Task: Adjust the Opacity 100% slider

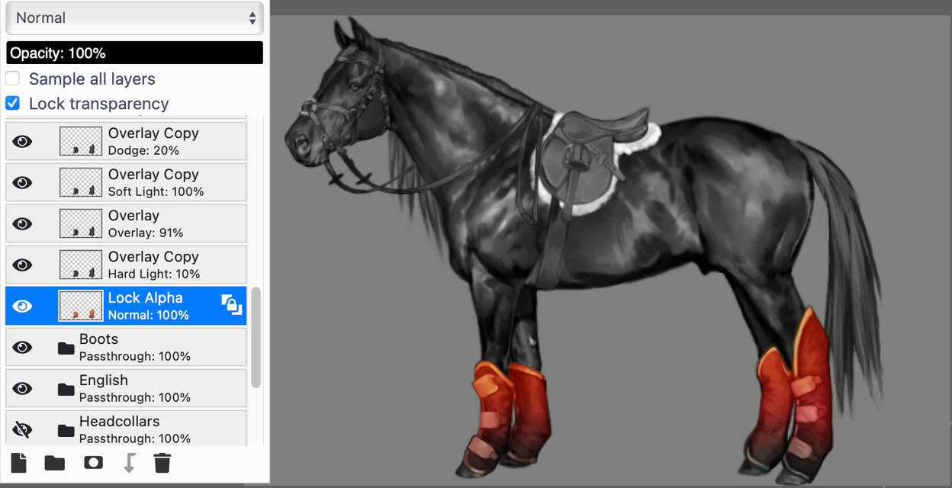Action: pos(134,53)
